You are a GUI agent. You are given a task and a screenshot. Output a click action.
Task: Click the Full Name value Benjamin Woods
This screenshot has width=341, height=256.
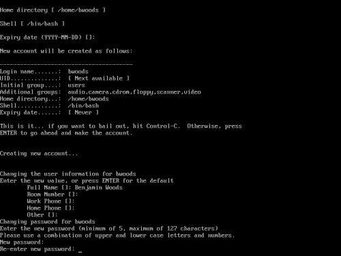click(99, 188)
